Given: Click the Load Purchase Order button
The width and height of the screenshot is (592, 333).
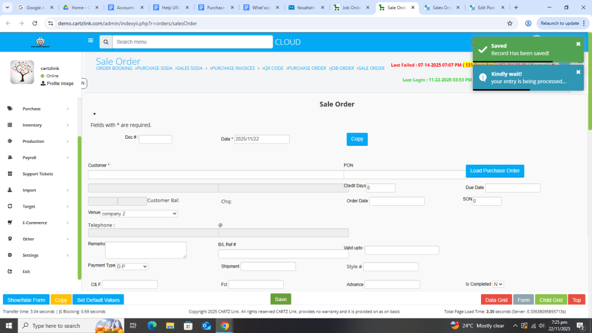Looking at the screenshot, I should coord(495,171).
